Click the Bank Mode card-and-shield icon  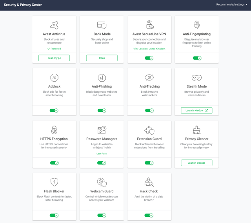[x=102, y=25]
